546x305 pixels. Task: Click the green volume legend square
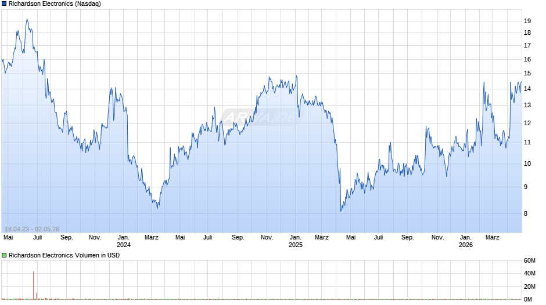click(x=4, y=255)
